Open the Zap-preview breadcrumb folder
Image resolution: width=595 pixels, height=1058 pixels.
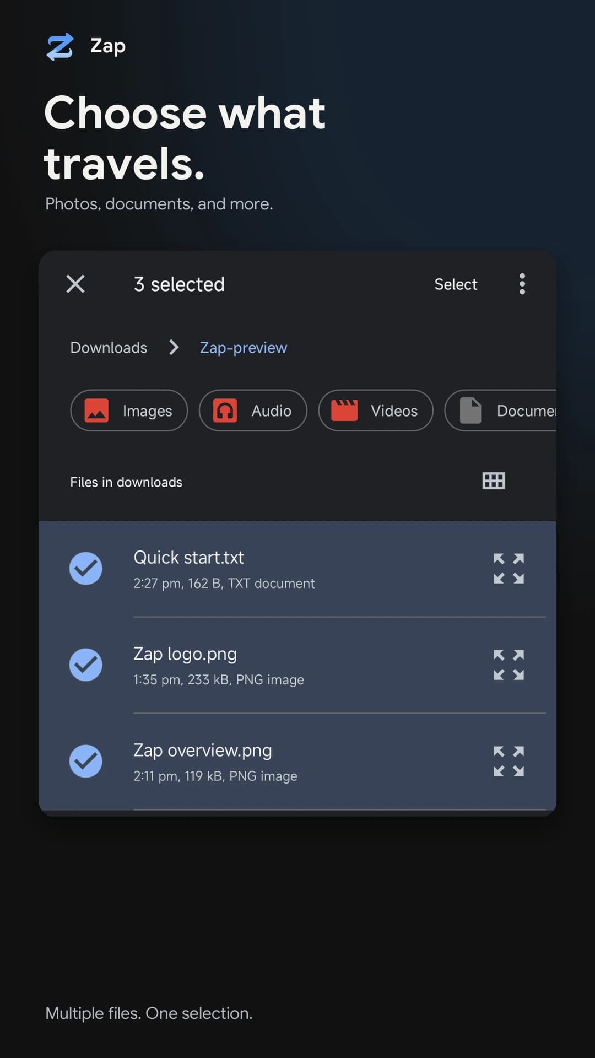[244, 348]
